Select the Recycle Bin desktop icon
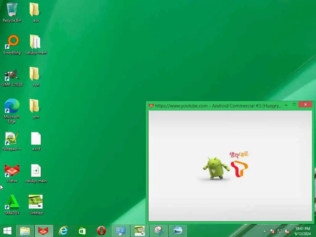The image size is (316, 237). point(12,12)
